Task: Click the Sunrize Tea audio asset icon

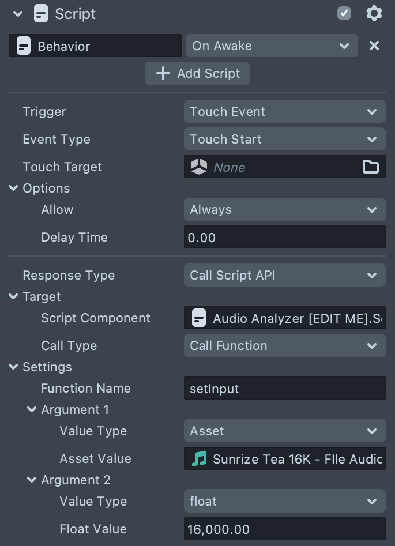Action: pos(199,458)
